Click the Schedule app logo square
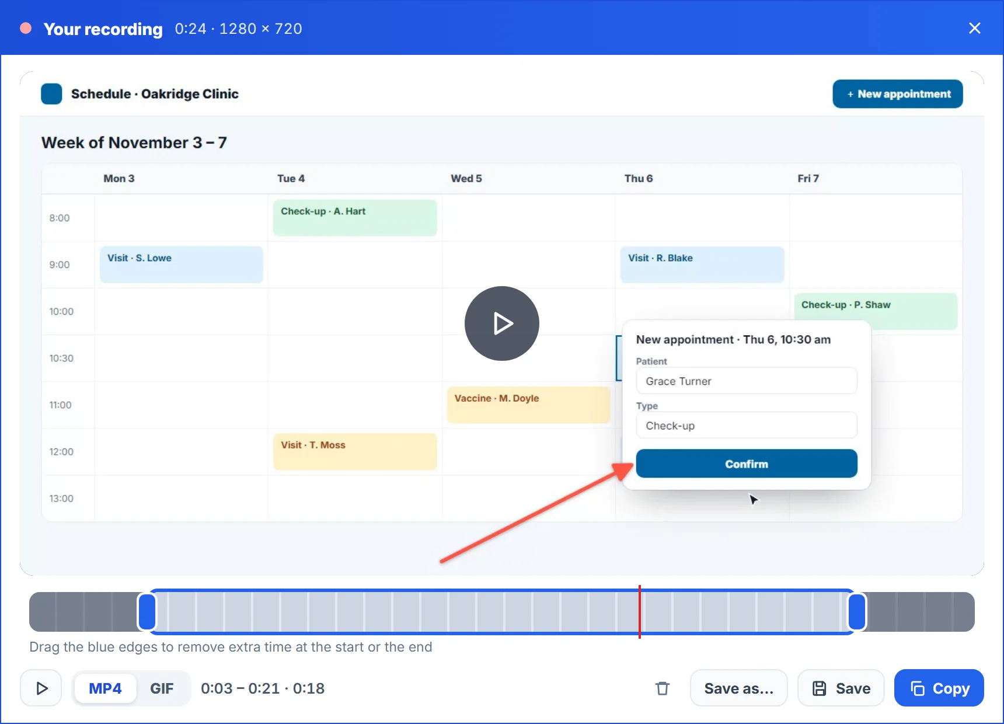The width and height of the screenshot is (1004, 724). (x=51, y=93)
